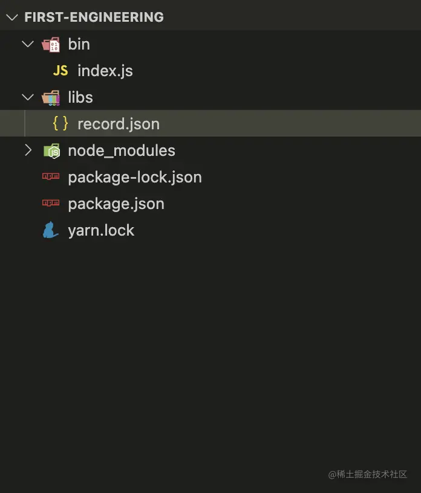Collapse the FIRST-ENGINEERING root chevron
Screen dimensions: 421x493
(12, 18)
